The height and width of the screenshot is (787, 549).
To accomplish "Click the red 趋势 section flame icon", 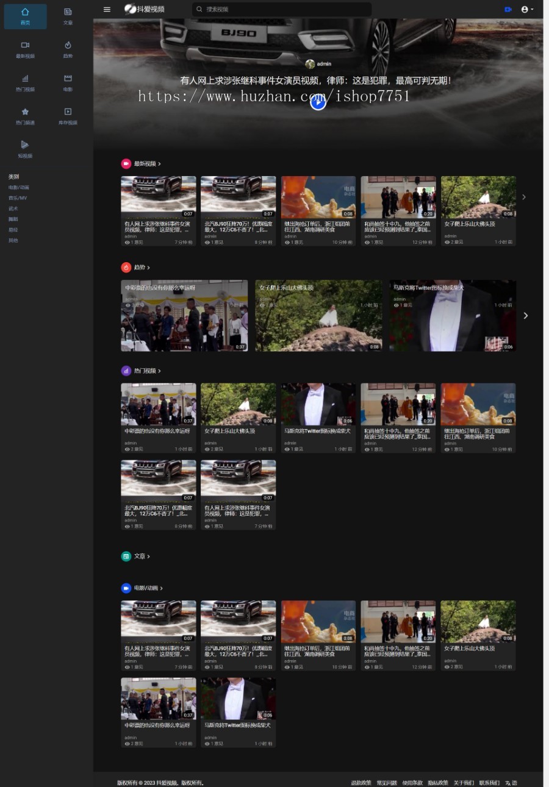I will click(x=126, y=267).
